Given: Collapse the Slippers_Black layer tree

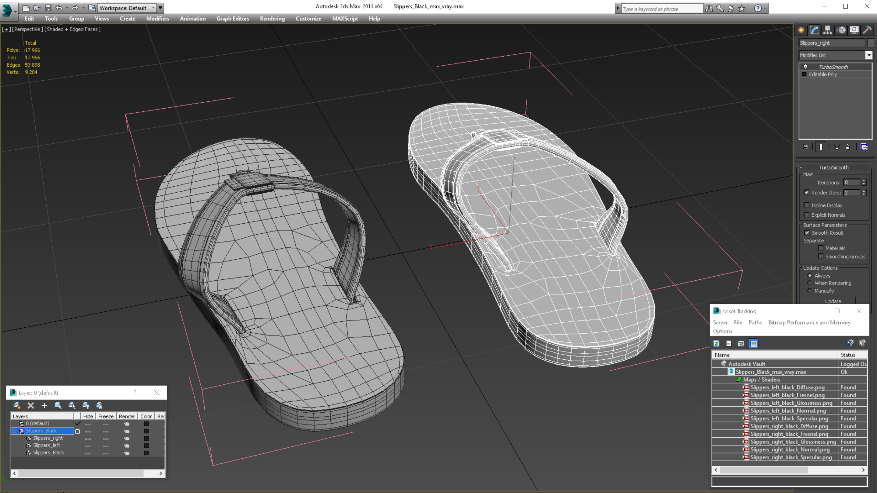Looking at the screenshot, I should 14,431.
